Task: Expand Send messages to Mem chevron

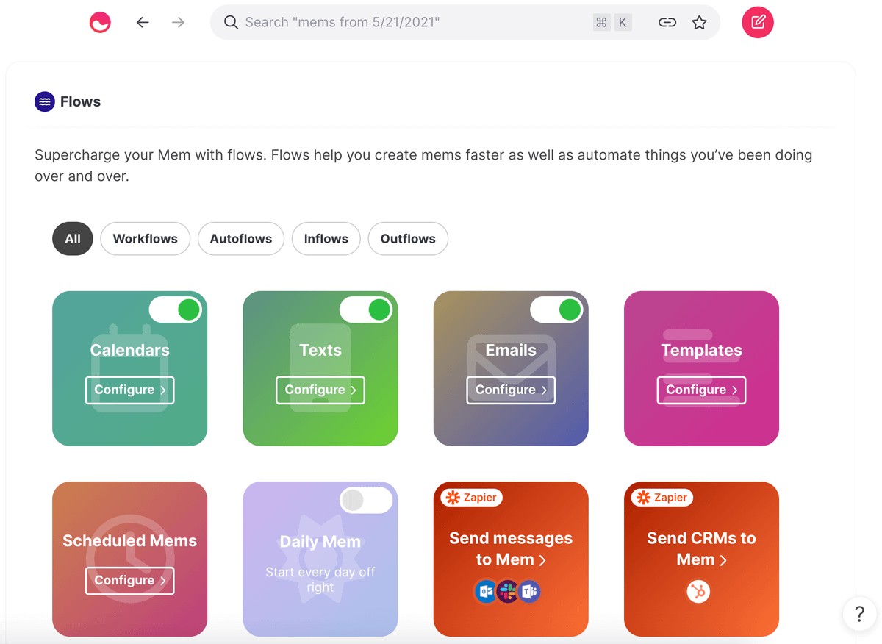Action: pos(543,560)
